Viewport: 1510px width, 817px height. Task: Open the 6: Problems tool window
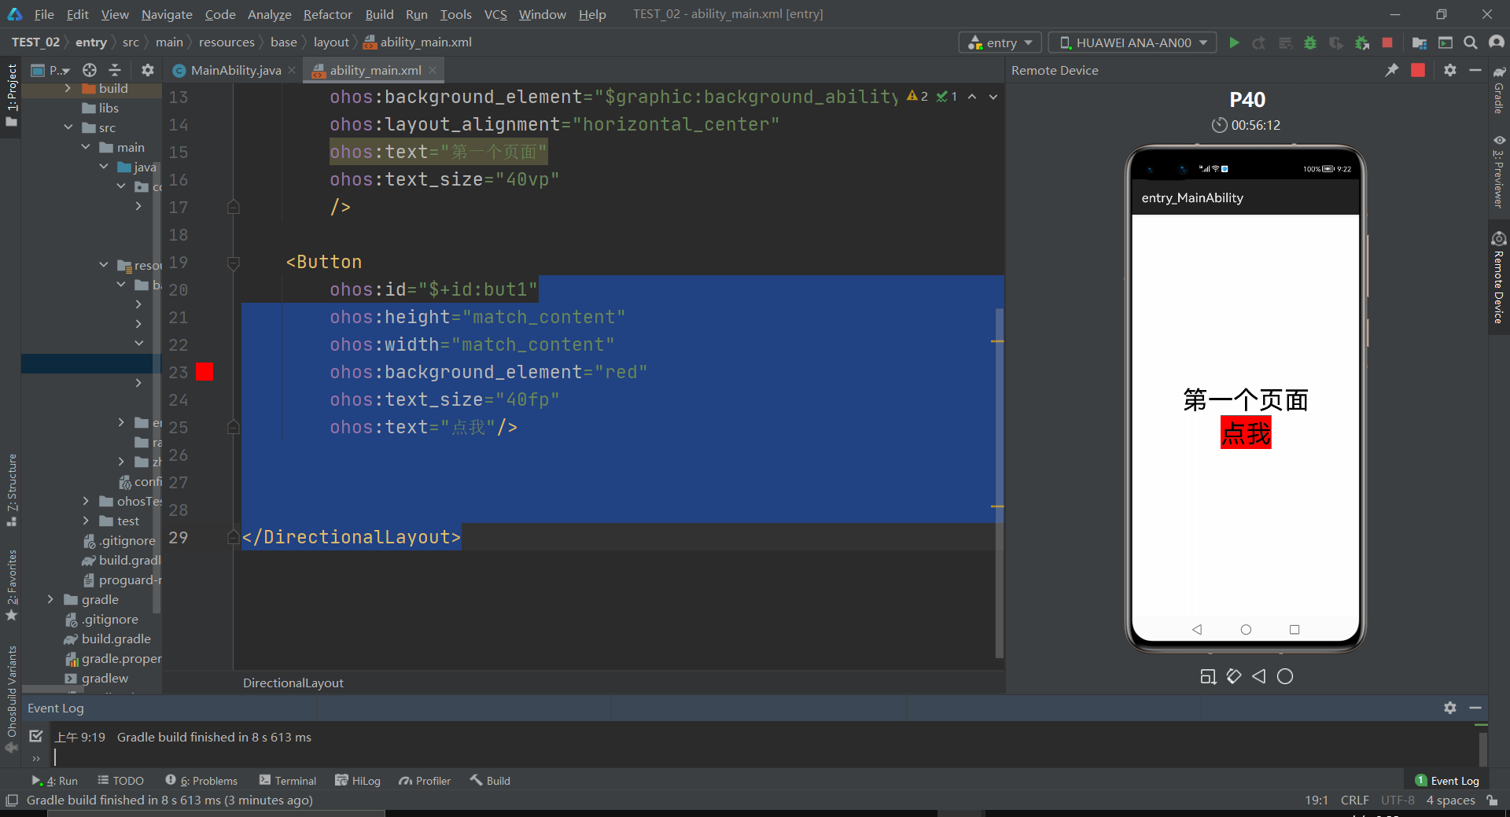tap(201, 780)
